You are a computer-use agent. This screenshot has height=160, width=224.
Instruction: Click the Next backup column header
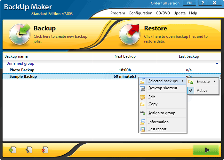[x=125, y=56]
